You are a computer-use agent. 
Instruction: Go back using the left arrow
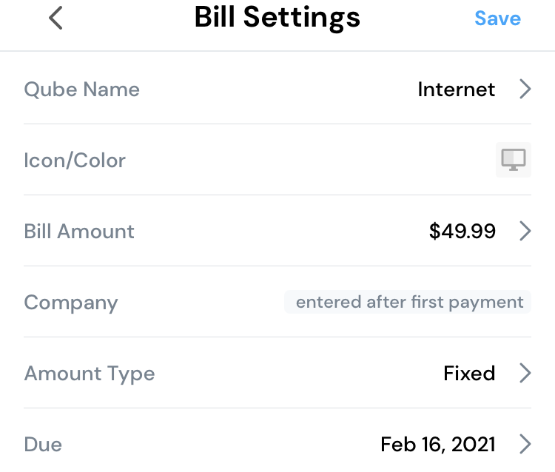coord(56,18)
